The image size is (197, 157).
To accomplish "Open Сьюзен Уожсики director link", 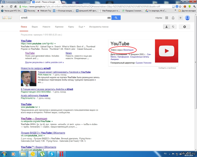I will [x=143, y=63].
